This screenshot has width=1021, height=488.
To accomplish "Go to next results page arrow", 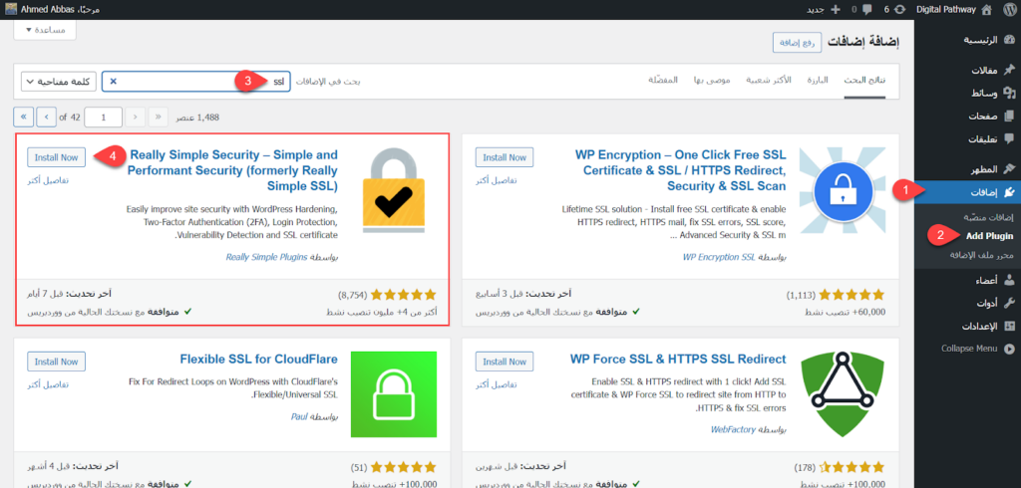I will point(47,117).
